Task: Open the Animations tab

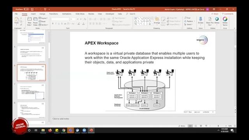Action: pyautogui.click(x=67, y=14)
